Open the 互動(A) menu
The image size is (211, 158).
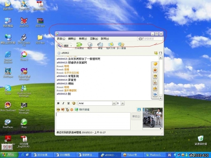pyautogui.click(x=94, y=39)
